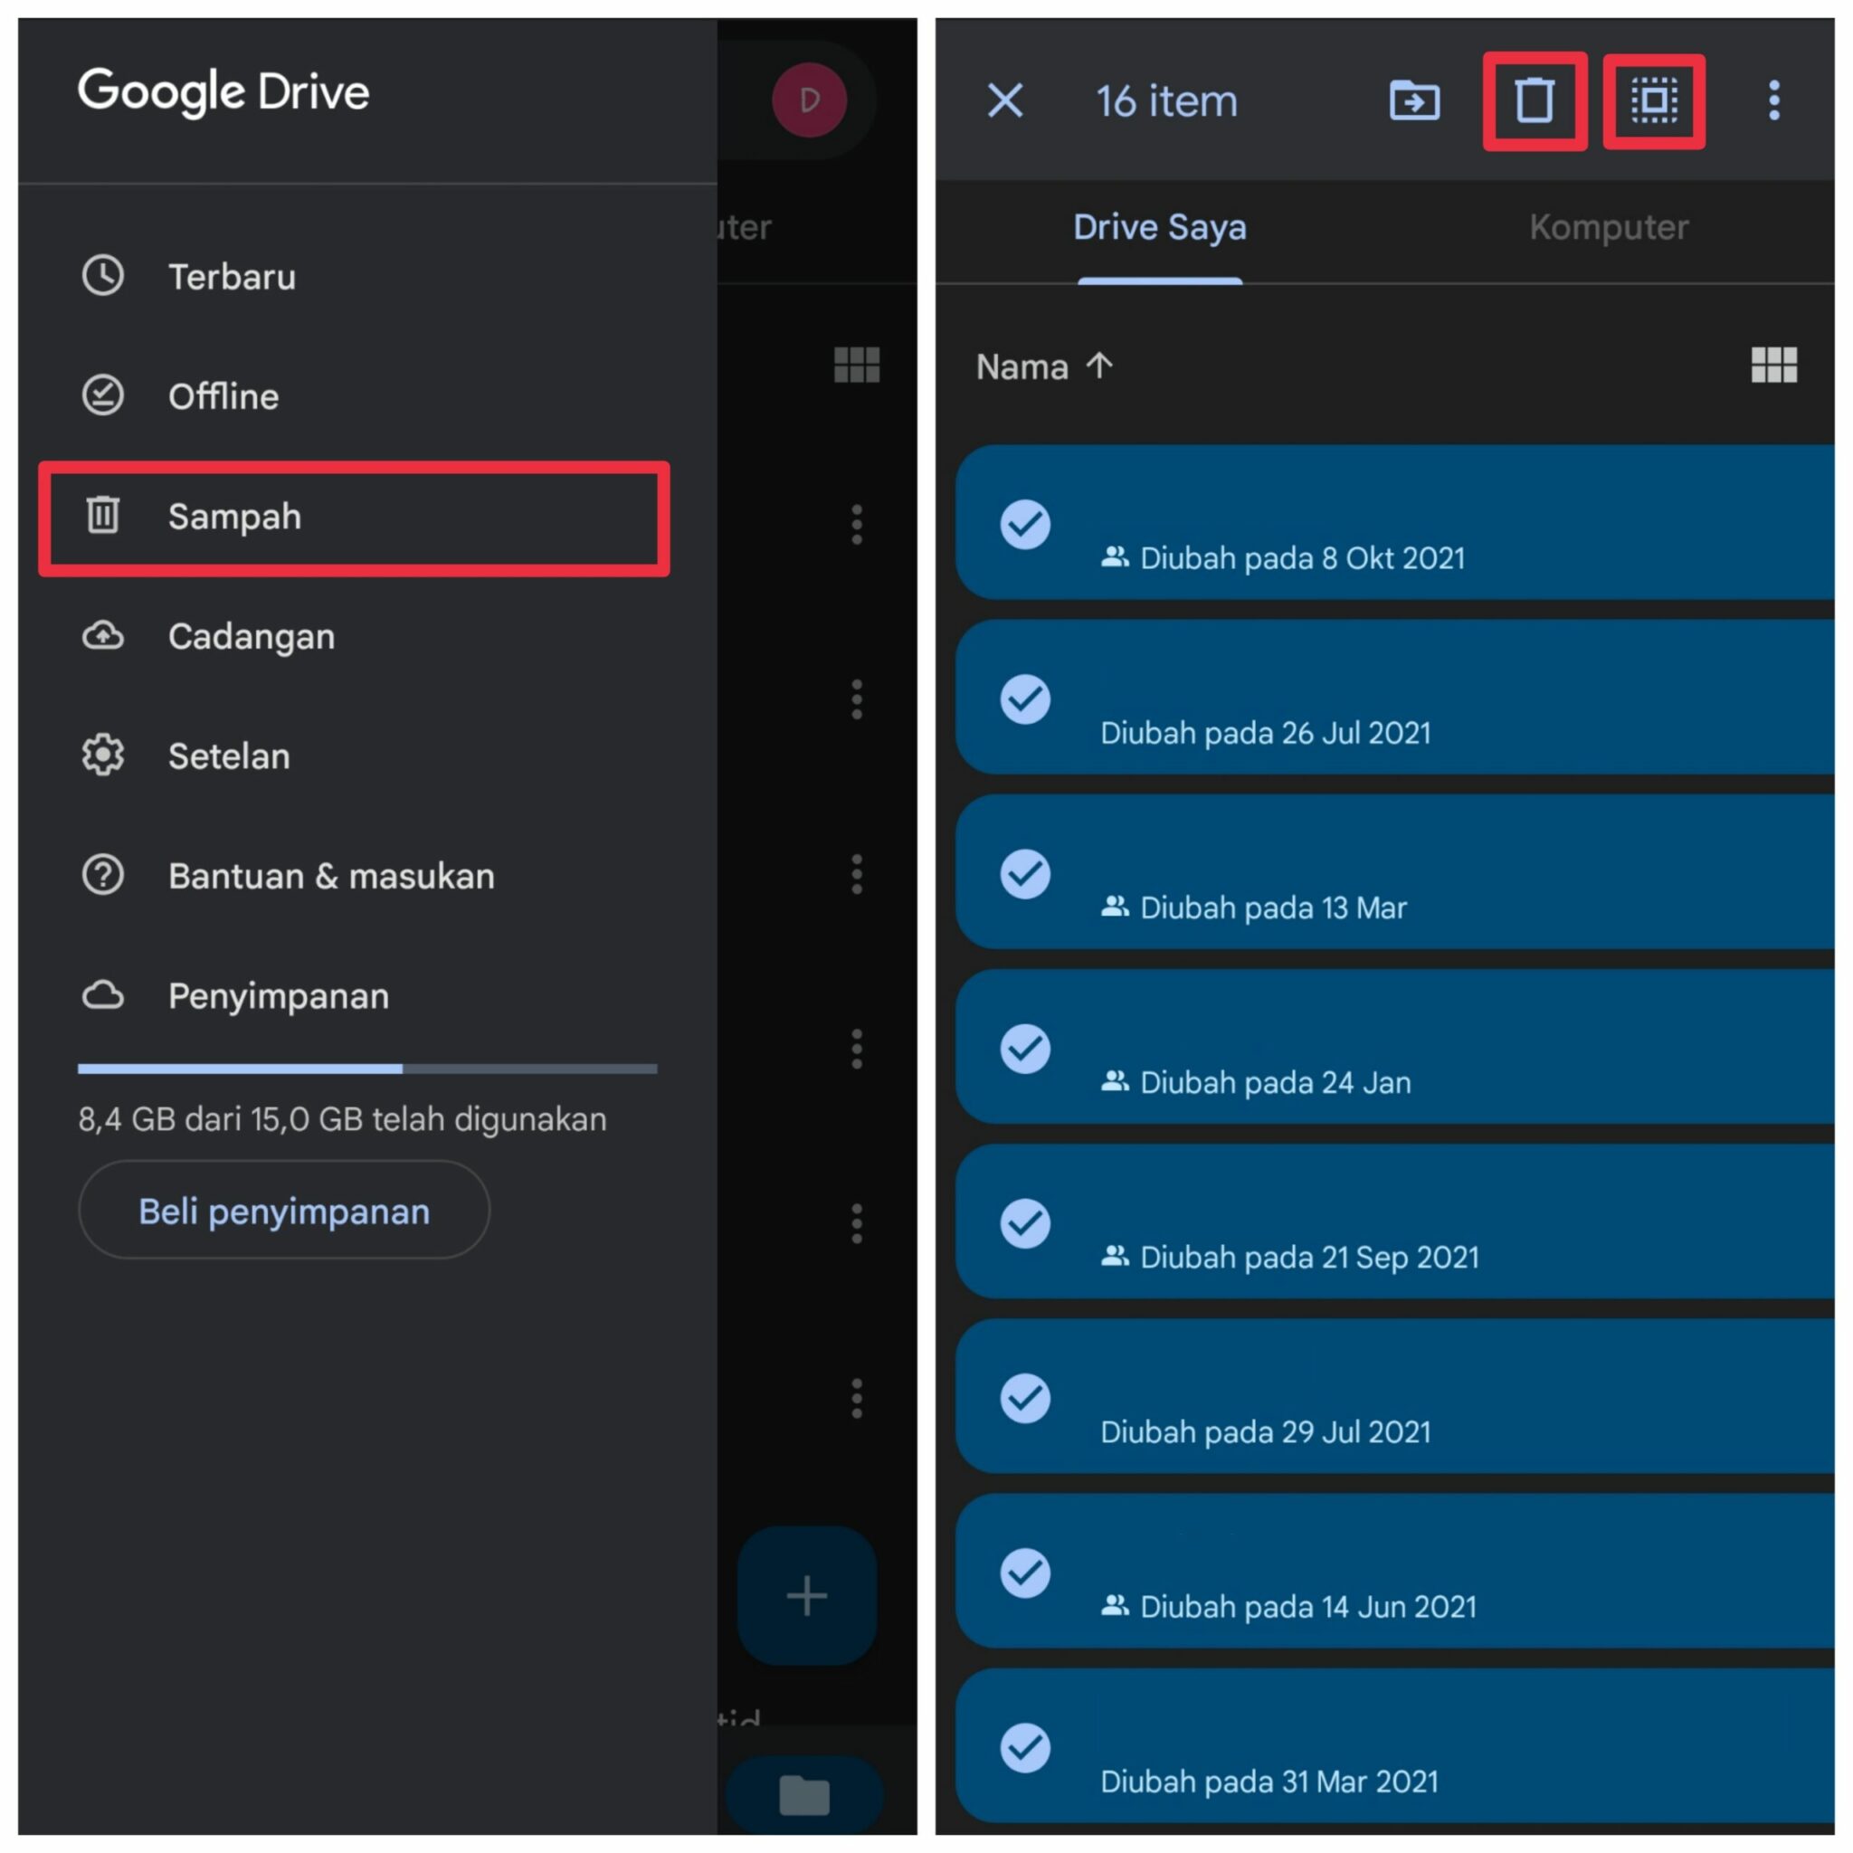Click text Diubah pada 13 Mar
The height and width of the screenshot is (1853, 1853).
coord(1273,907)
